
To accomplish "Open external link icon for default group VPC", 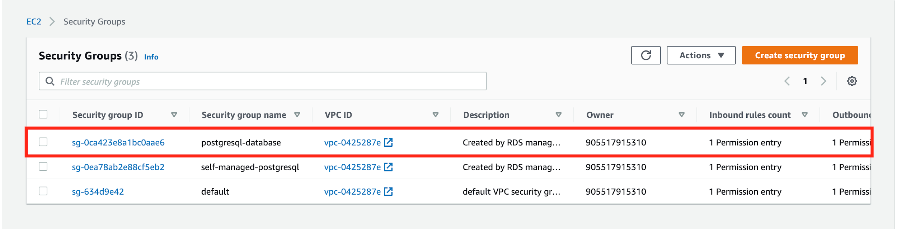I will (x=389, y=191).
